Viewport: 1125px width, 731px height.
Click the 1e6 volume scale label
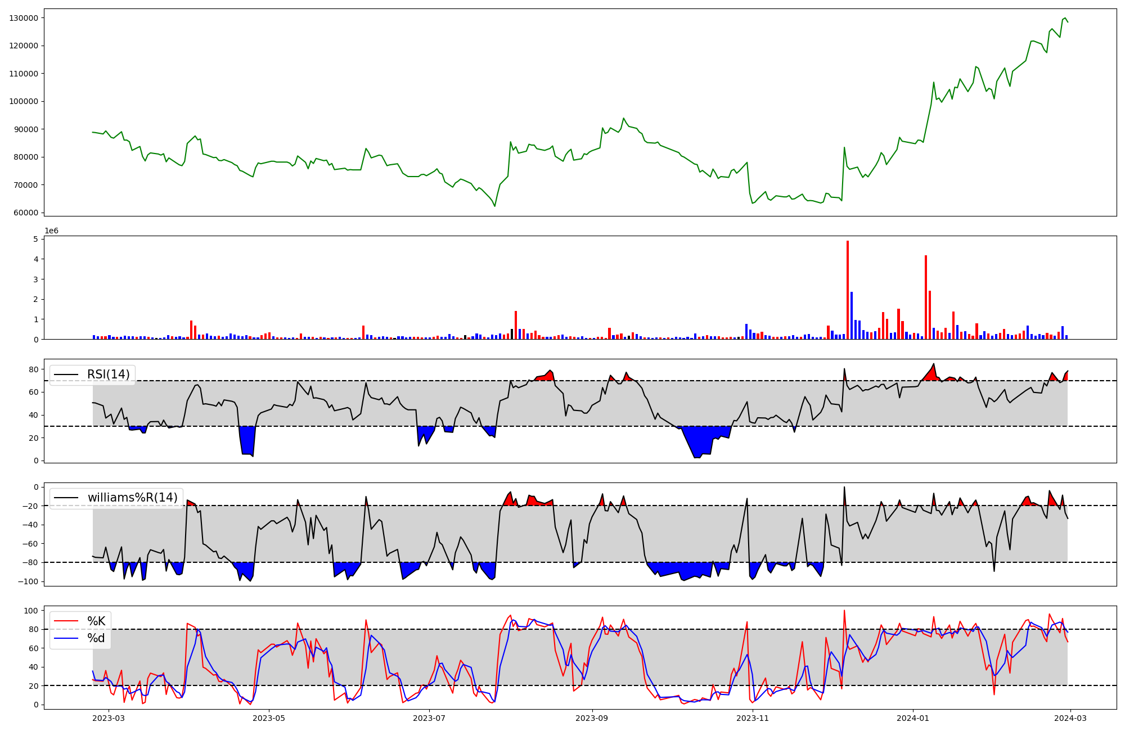tap(51, 231)
